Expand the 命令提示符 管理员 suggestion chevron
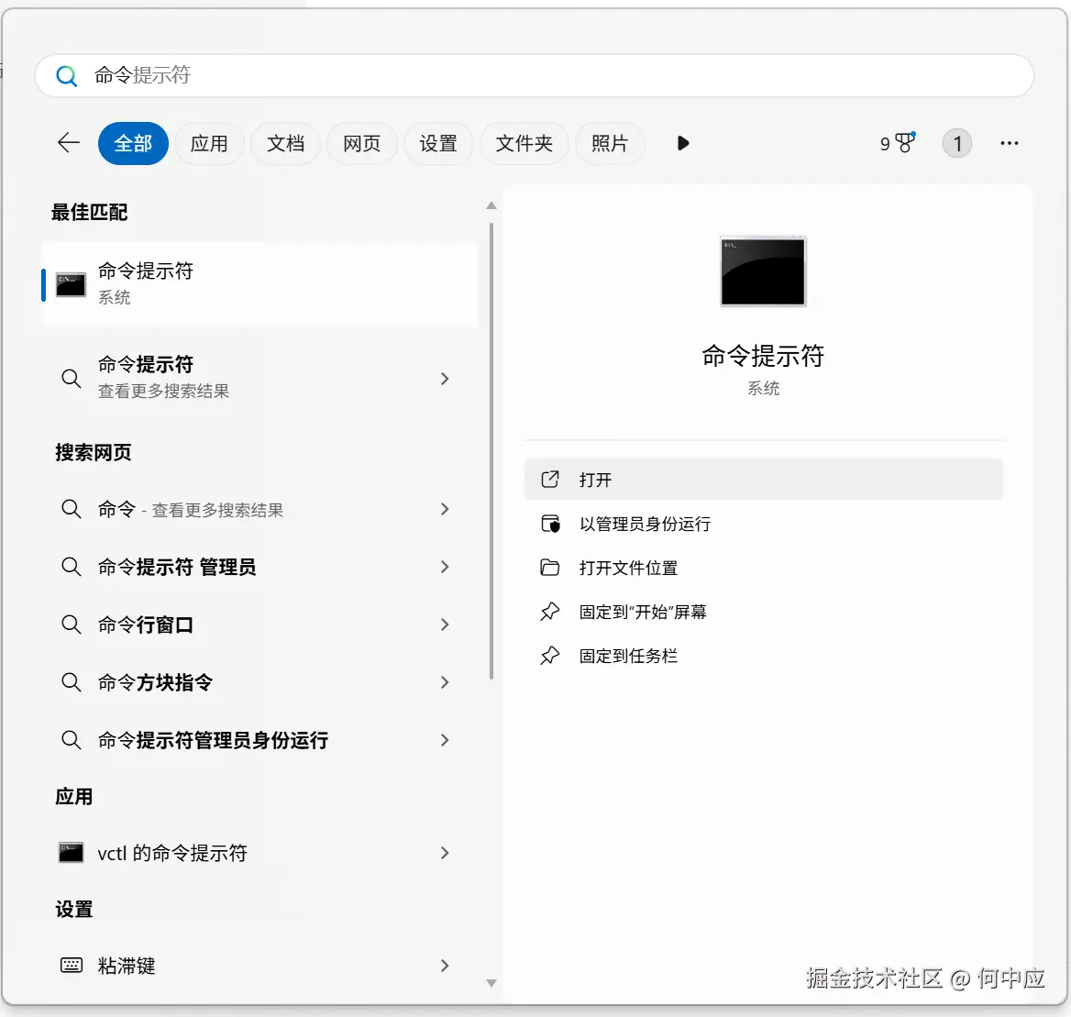 tap(445, 567)
